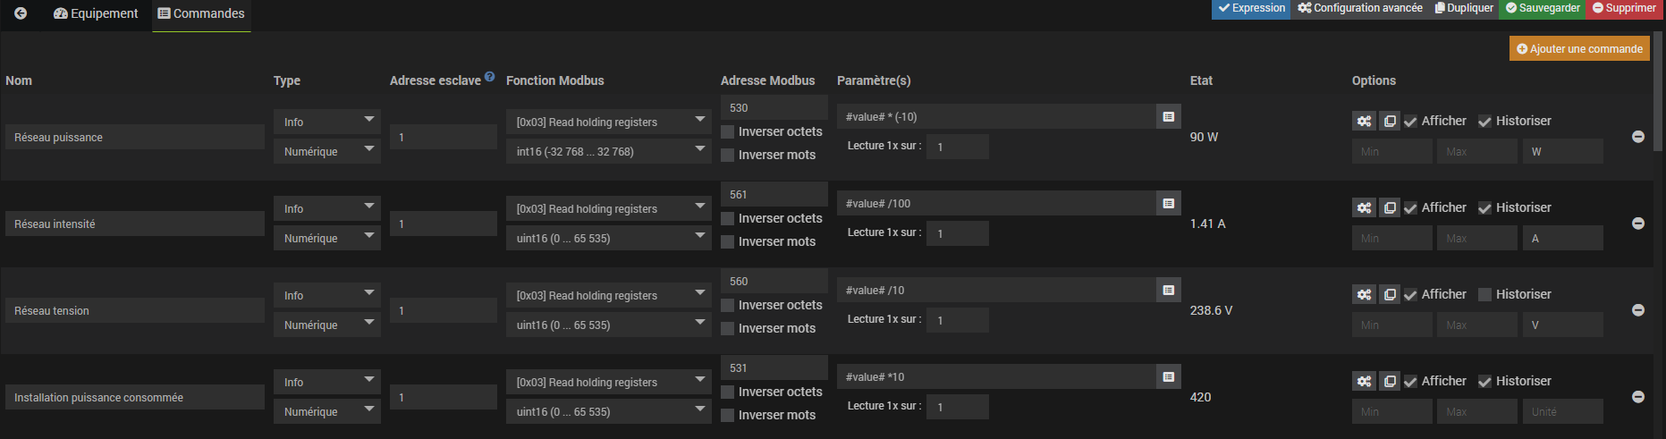Click the Modbus address field showing 530
Viewport: 1666px width, 439px height.
pos(774,107)
